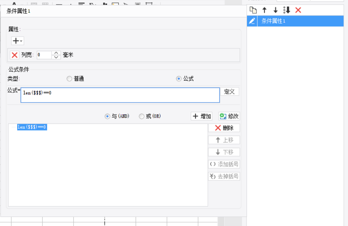Select 条件属性1 in the attribute list
The width and height of the screenshot is (348, 226).
[x=273, y=21]
